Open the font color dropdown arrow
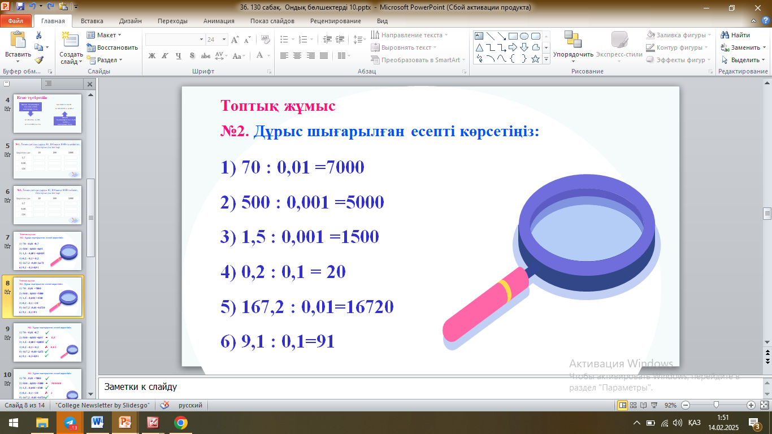The image size is (772, 434). 268,56
